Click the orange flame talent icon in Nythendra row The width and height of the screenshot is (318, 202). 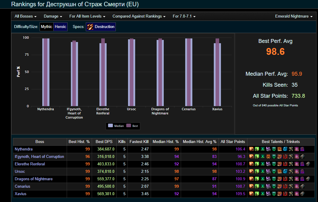point(251,149)
